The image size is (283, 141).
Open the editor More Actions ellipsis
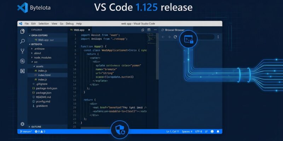coord(155,30)
